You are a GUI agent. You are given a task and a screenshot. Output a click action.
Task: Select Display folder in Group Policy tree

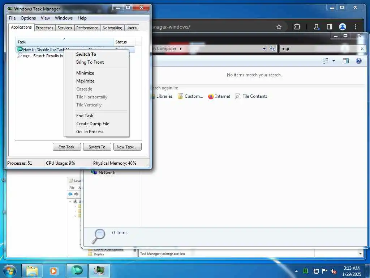(x=96, y=254)
